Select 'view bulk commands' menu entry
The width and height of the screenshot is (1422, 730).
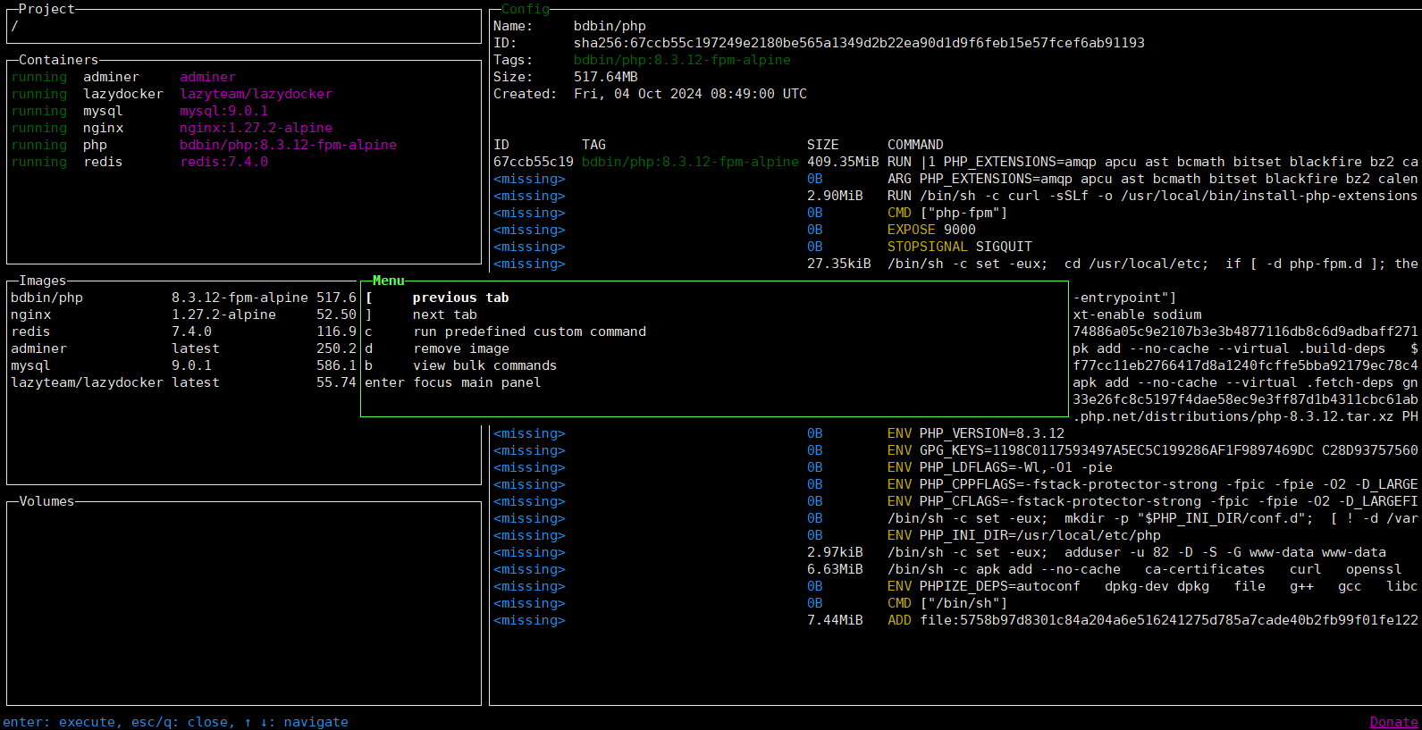714,365
